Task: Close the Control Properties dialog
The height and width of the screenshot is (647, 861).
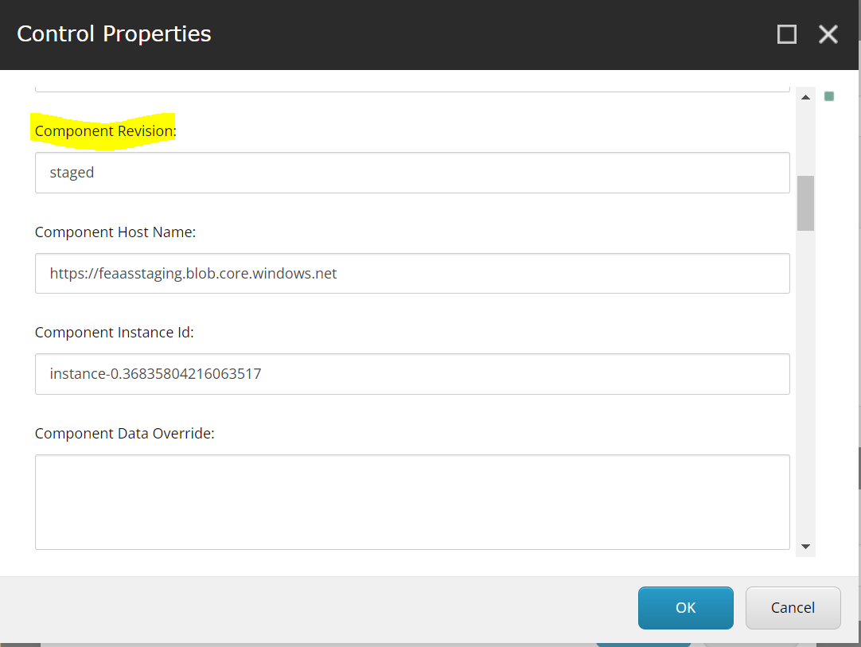Action: pos(828,34)
